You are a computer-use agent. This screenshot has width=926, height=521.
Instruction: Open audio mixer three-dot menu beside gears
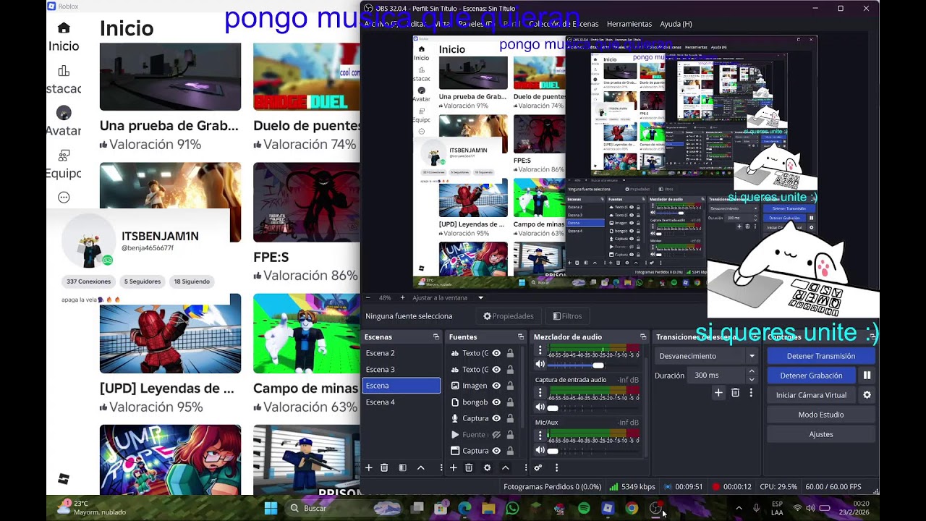coord(556,468)
